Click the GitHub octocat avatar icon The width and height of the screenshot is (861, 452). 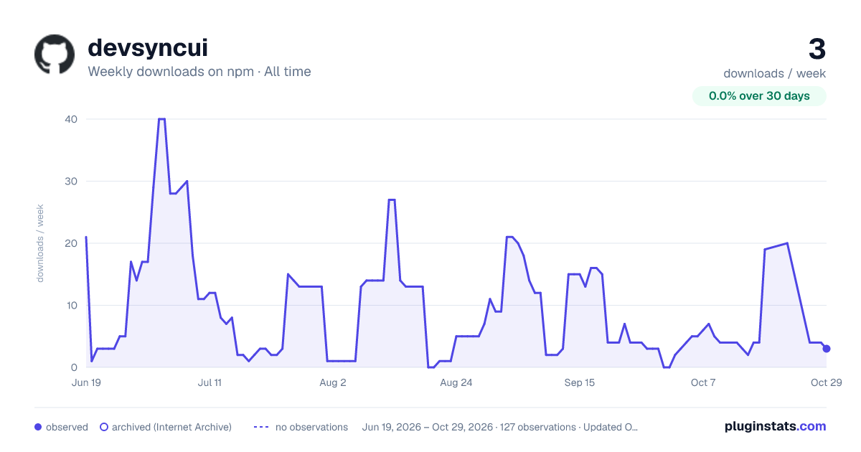(x=55, y=55)
